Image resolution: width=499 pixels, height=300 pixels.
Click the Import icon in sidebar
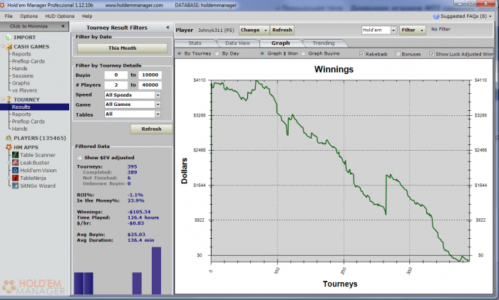click(9, 38)
